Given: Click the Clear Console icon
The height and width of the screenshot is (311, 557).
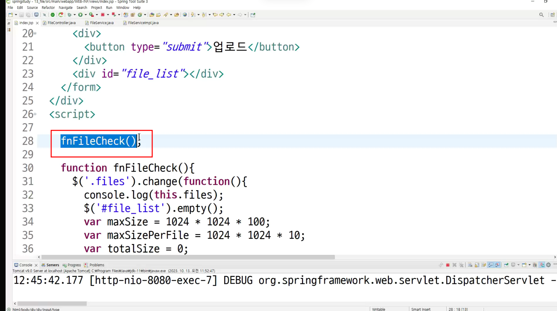Looking at the screenshot, I should [470, 265].
